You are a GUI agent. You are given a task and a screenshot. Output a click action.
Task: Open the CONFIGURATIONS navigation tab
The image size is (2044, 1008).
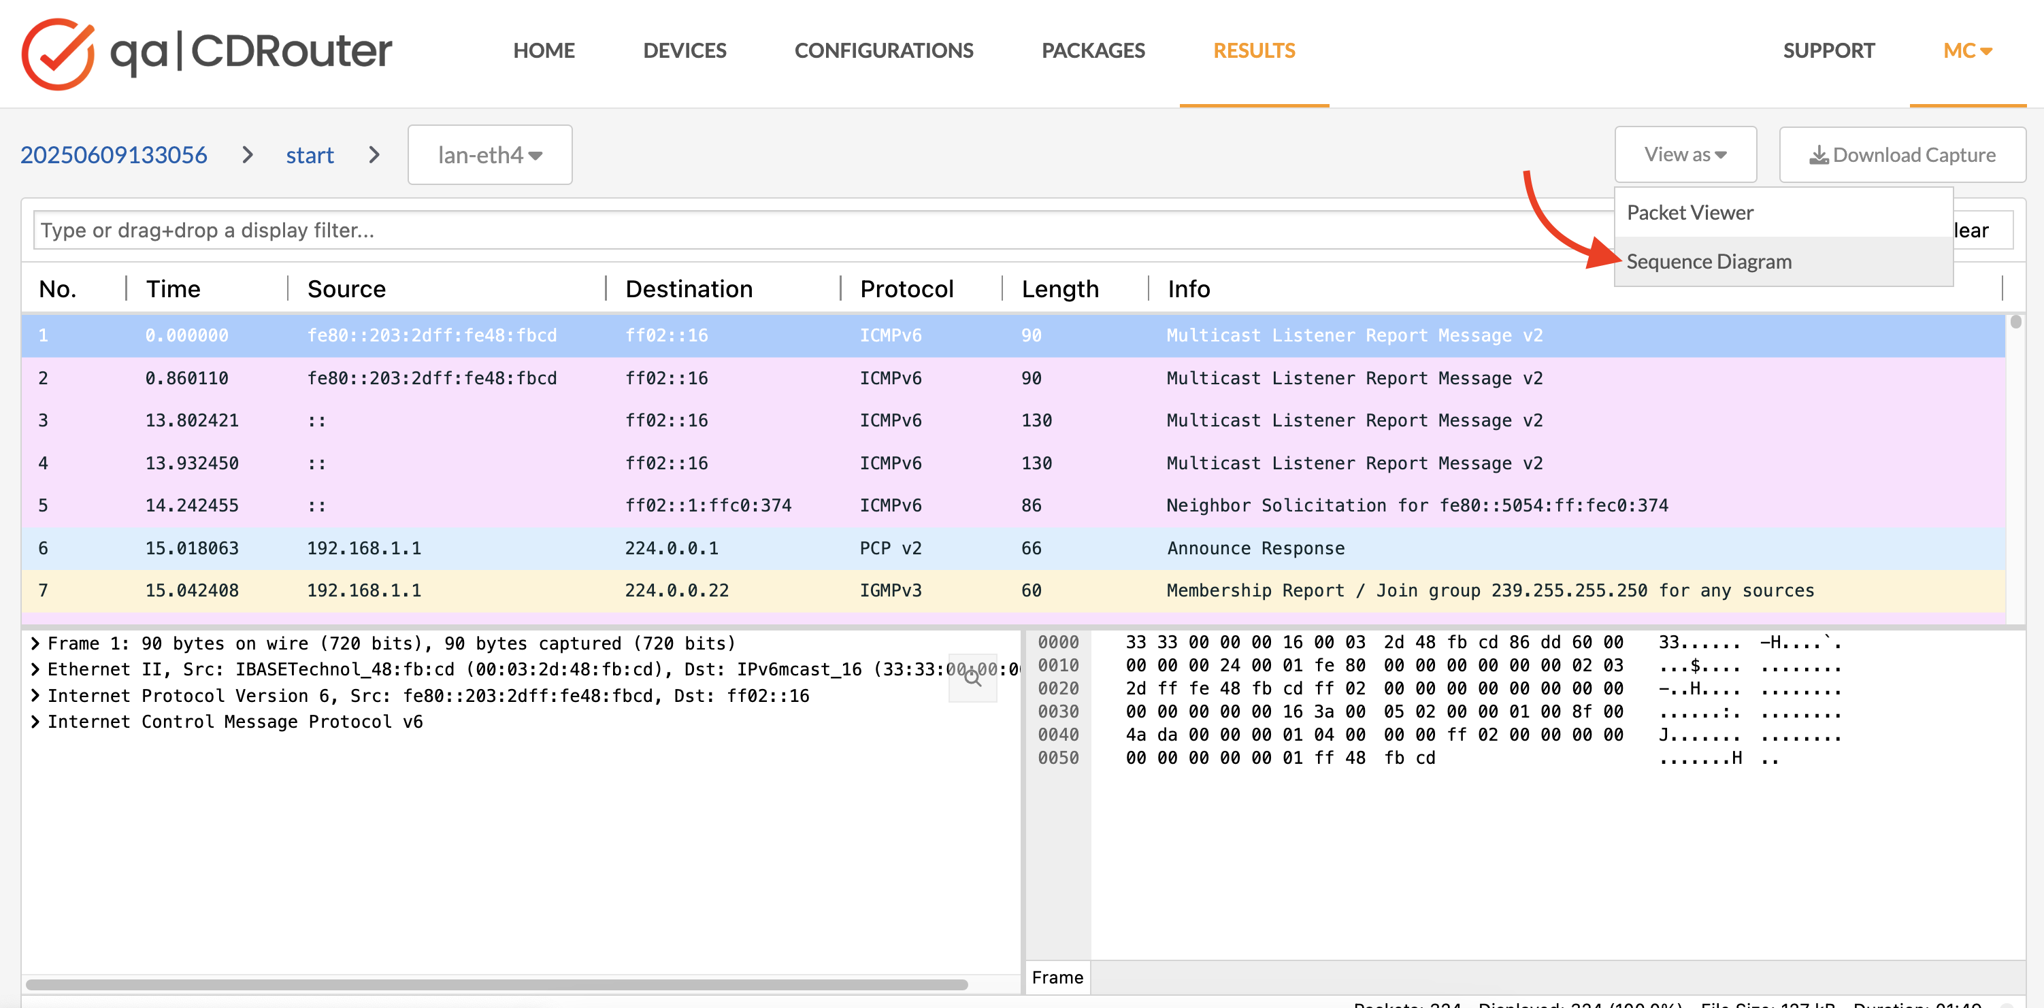tap(883, 51)
